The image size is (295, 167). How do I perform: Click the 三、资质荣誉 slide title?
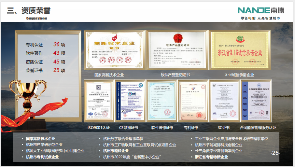[29, 10]
